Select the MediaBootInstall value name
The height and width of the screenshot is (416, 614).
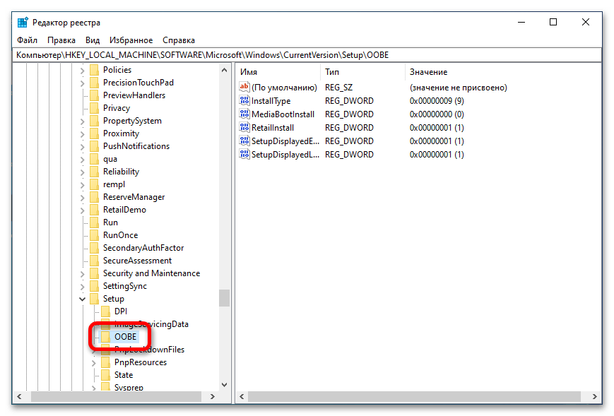pos(283,114)
